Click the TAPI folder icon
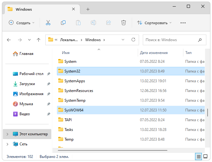The height and width of the screenshot is (162, 212). [61, 120]
